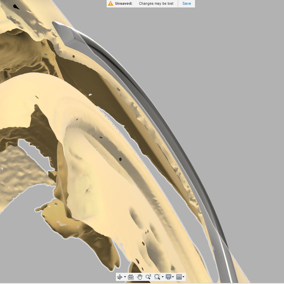Viewport: 284px width, 284px height.
Task: Open the Orbit type dropdown arrow
Action: [125, 277]
